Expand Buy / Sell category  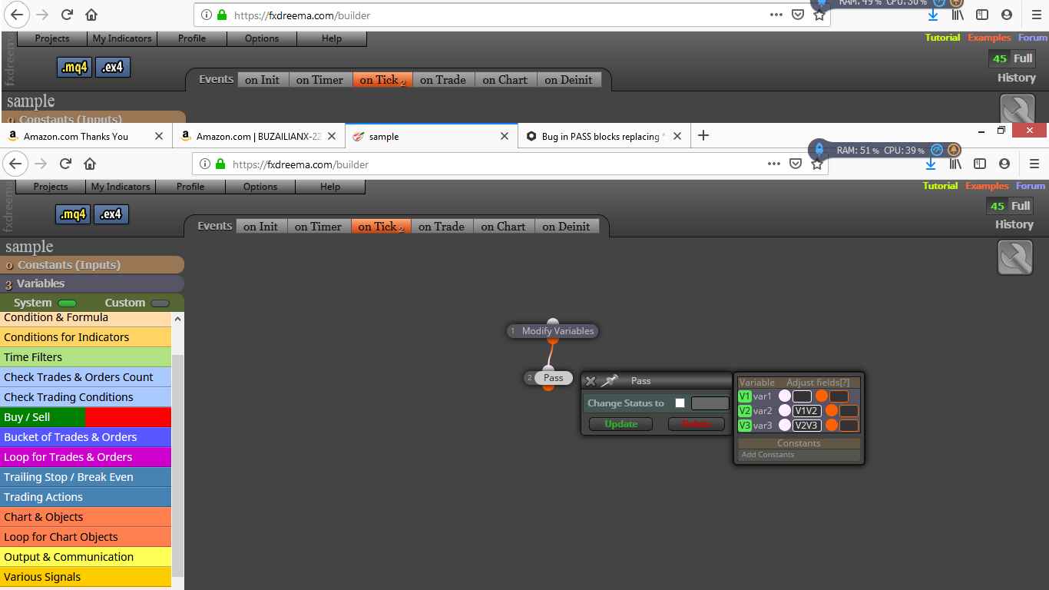tap(85, 417)
